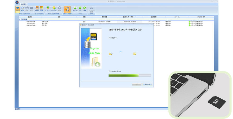Open オプション (Options) in the ribbon
The height and width of the screenshot is (119, 233).
[75, 9]
